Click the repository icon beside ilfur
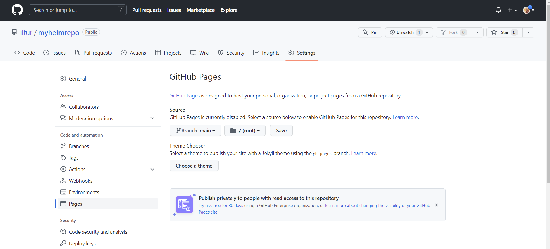Viewport: 550px width, 249px height. click(14, 32)
